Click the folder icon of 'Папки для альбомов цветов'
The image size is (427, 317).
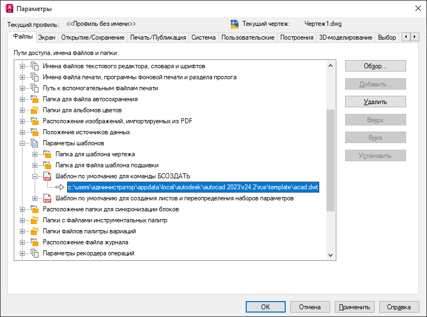[x=35, y=110]
